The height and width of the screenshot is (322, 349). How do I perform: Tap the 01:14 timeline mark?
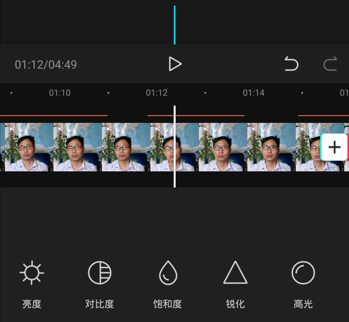point(254,93)
